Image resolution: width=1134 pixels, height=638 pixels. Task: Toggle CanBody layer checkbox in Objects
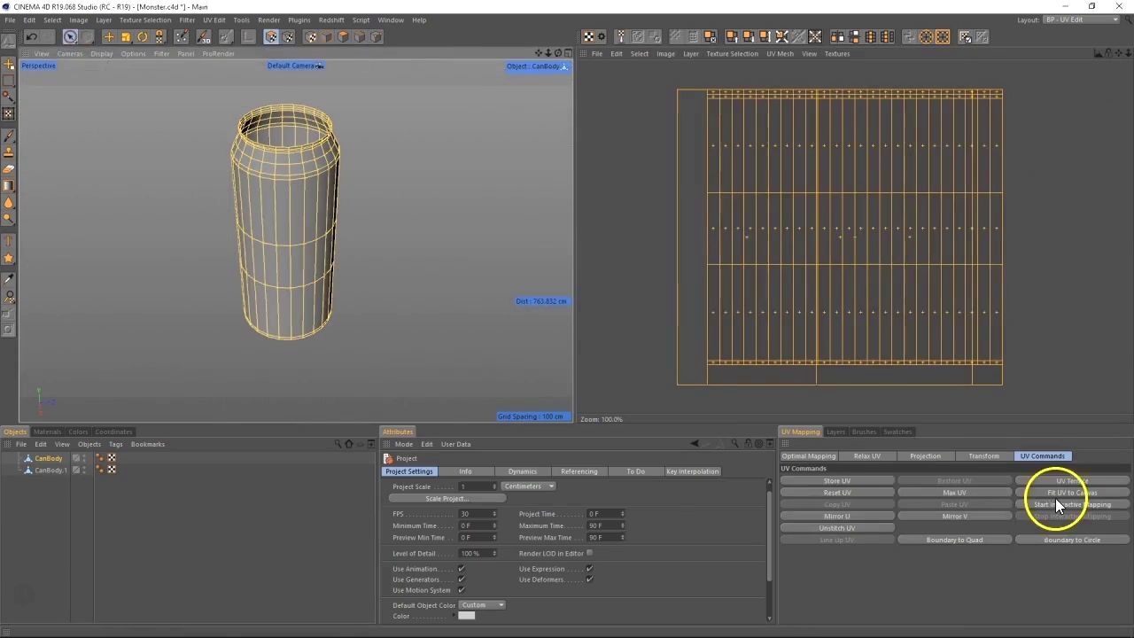pos(76,458)
